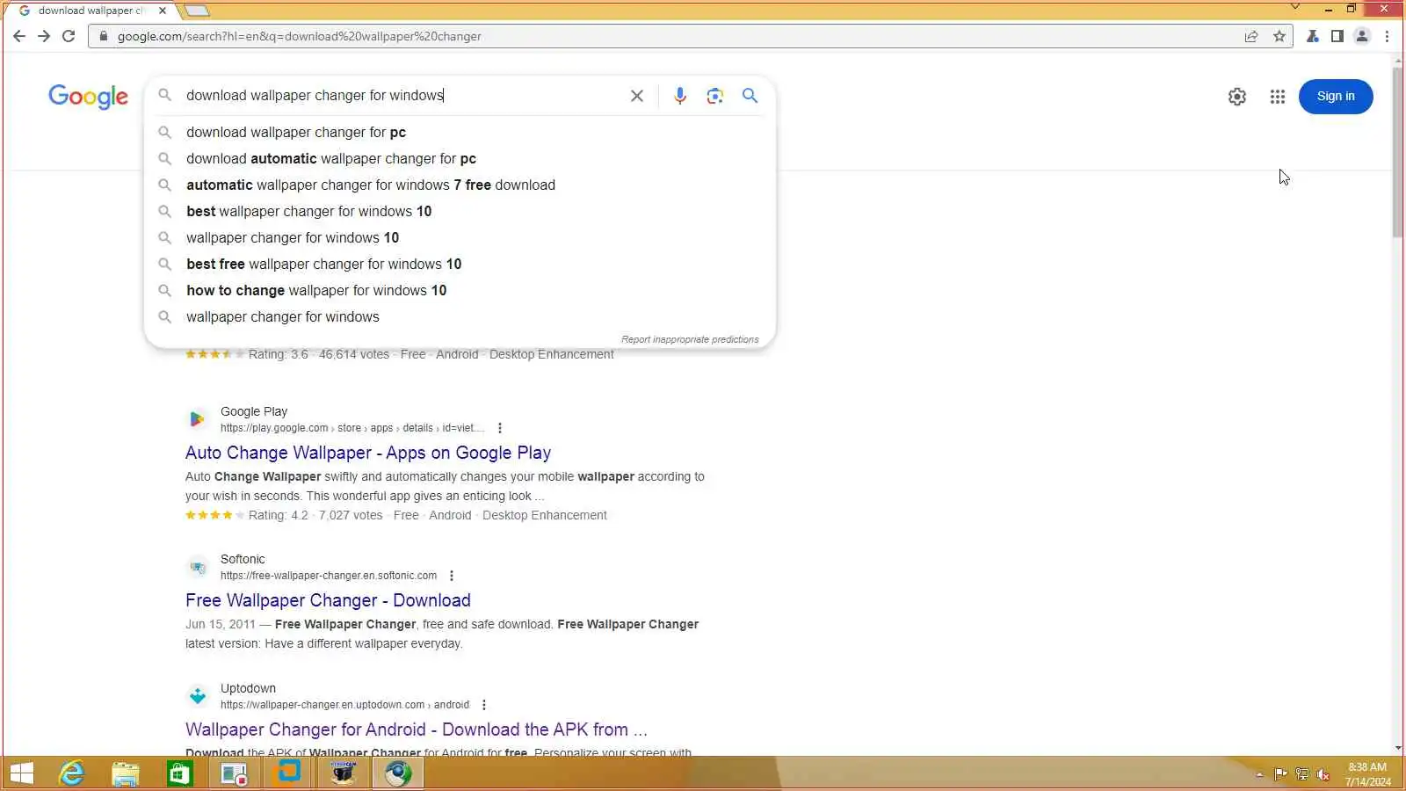Close the download wallpaper changer tab
The width and height of the screenshot is (1406, 791).
(x=163, y=11)
